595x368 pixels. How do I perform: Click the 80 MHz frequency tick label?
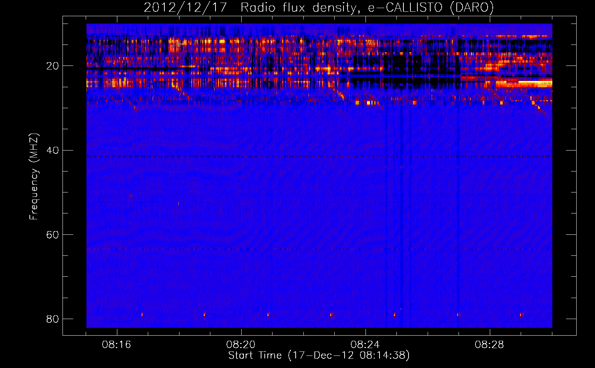(52, 319)
